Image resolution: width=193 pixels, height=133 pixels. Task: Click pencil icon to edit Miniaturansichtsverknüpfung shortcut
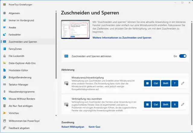coord(183,83)
